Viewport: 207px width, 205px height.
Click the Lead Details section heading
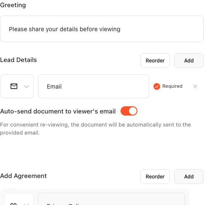pyautogui.click(x=19, y=60)
